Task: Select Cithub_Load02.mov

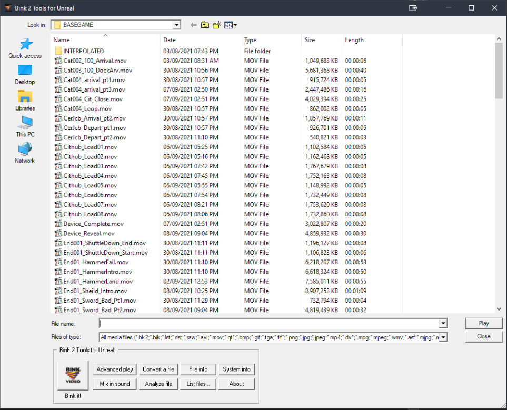Action: pyautogui.click(x=90, y=156)
